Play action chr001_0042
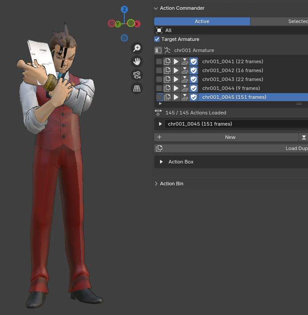The width and height of the screenshot is (308, 315). 176,70
